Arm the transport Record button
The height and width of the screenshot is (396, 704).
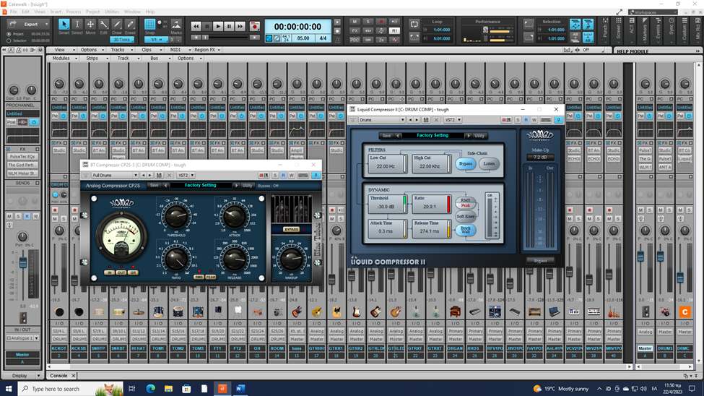pyautogui.click(x=255, y=27)
